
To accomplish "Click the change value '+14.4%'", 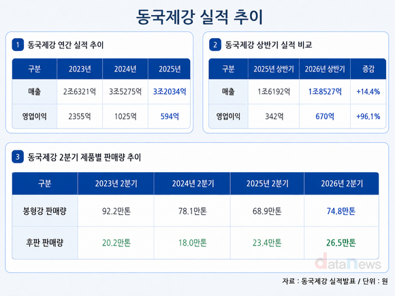I will tap(368, 92).
